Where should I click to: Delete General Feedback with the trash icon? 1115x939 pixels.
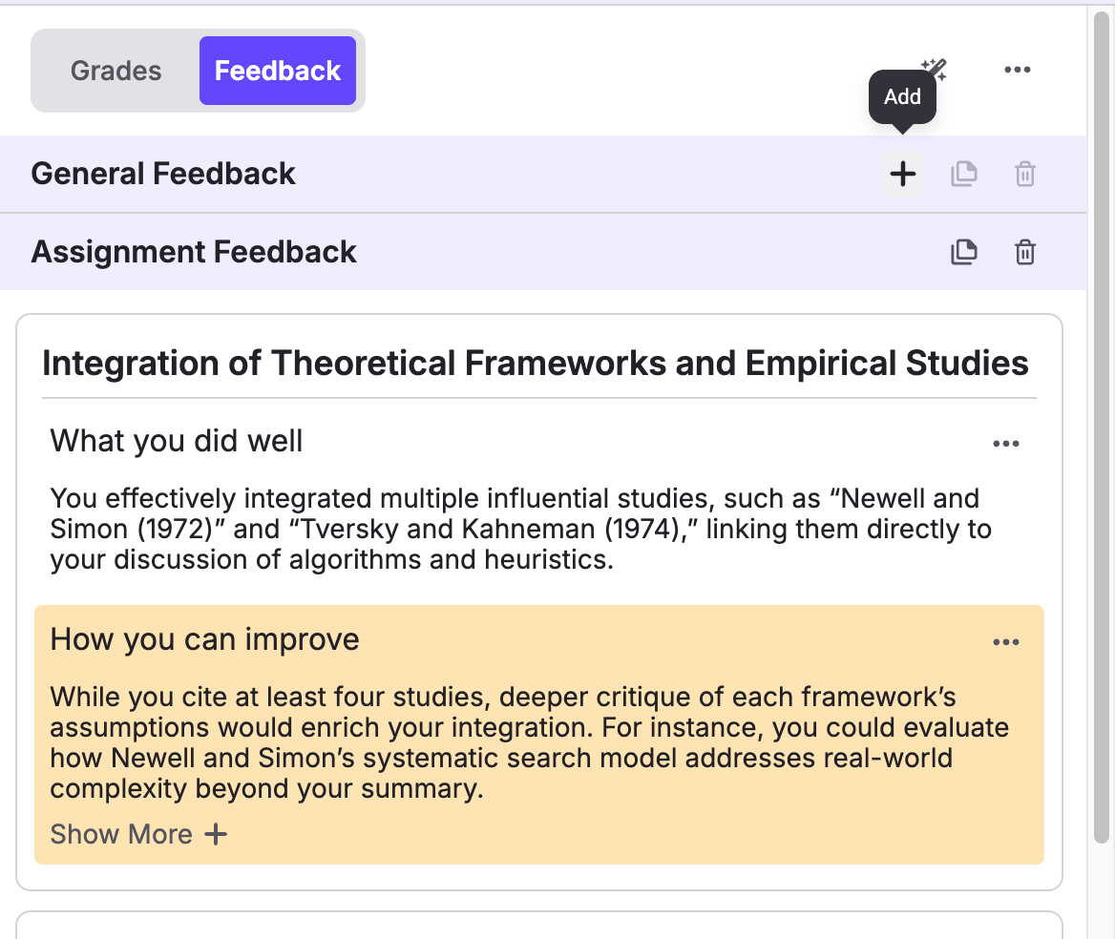pos(1024,175)
